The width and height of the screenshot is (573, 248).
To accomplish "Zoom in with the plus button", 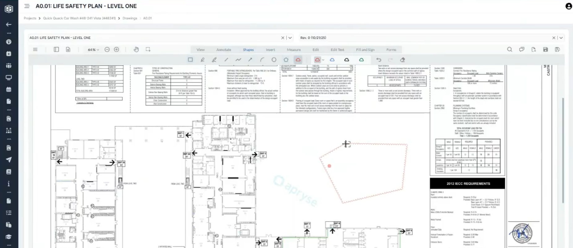I will pos(117,49).
